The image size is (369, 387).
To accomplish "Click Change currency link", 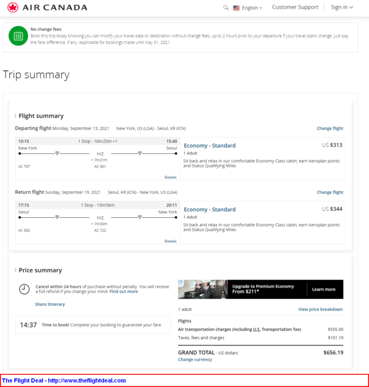I will pyautogui.click(x=195, y=359).
